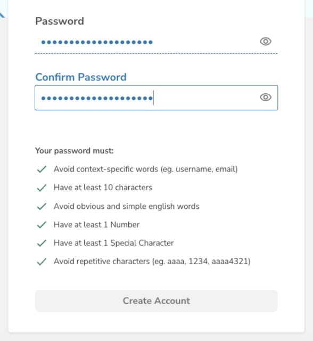Click the Password label
The width and height of the screenshot is (313, 341).
tap(60, 21)
